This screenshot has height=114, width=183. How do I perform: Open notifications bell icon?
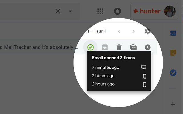(x=118, y=11)
